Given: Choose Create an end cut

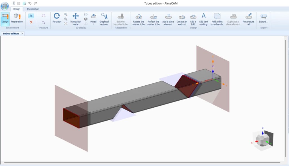Looking at the screenshot, I should (182, 19).
